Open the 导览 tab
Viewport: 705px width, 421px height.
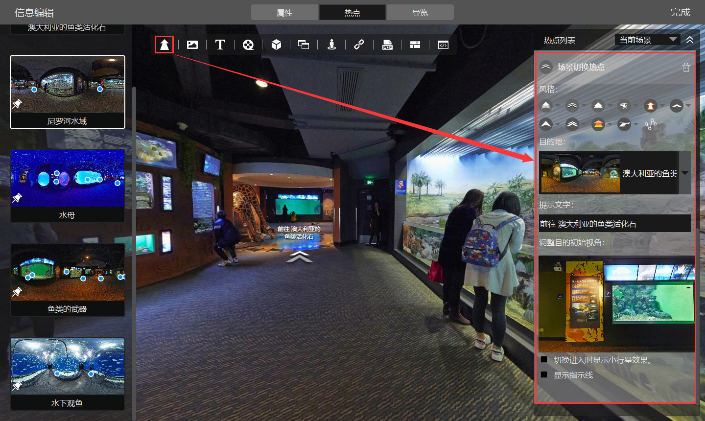[x=420, y=13]
